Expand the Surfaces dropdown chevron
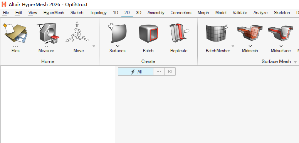This screenshot has height=143, width=299. pos(118,46)
